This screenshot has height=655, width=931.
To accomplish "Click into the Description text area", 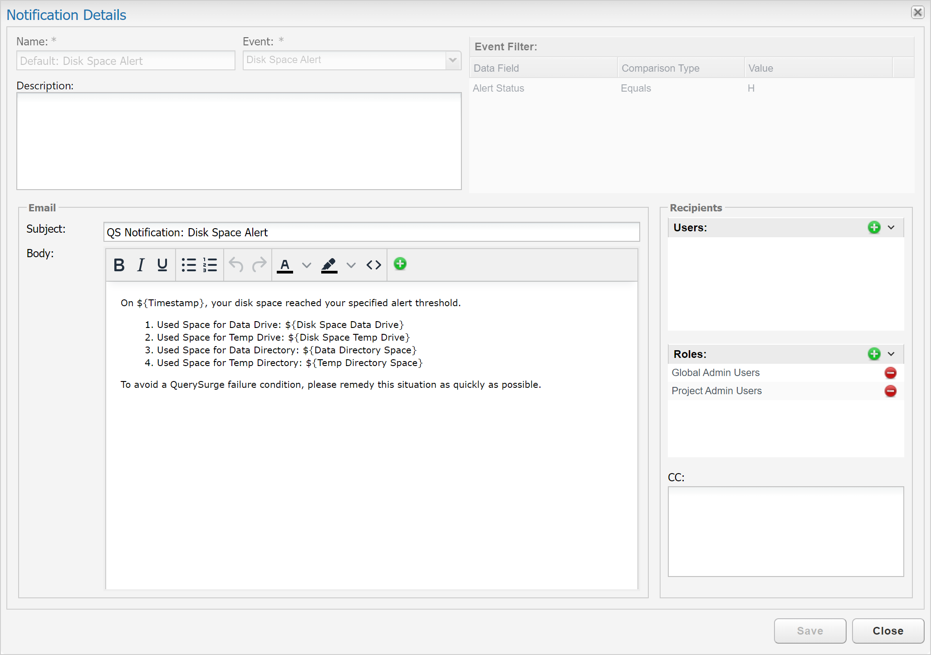I will (x=239, y=141).
